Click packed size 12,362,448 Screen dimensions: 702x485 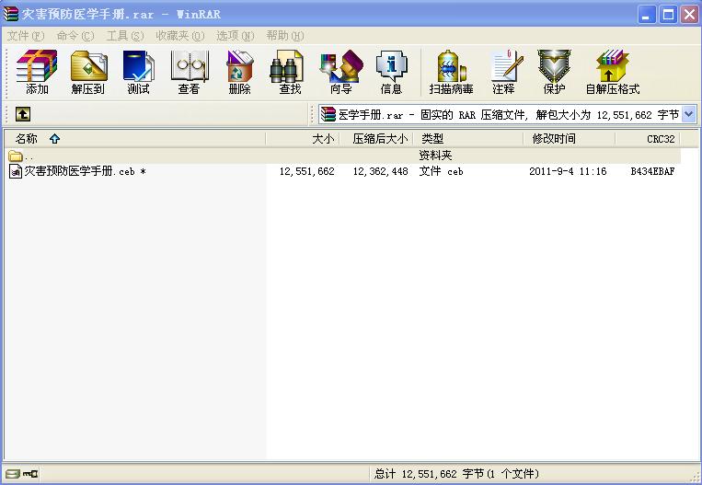[x=380, y=171]
